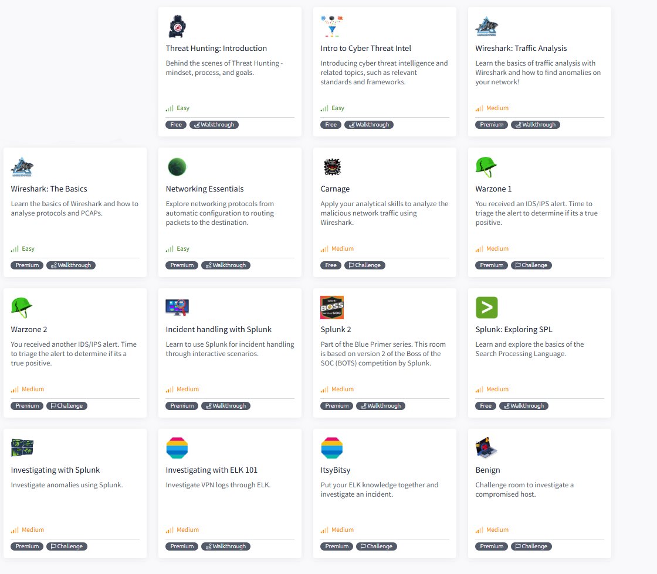The height and width of the screenshot is (574, 657).
Task: Select Free tag on Splunk: Exploring SPL card
Action: (x=486, y=406)
